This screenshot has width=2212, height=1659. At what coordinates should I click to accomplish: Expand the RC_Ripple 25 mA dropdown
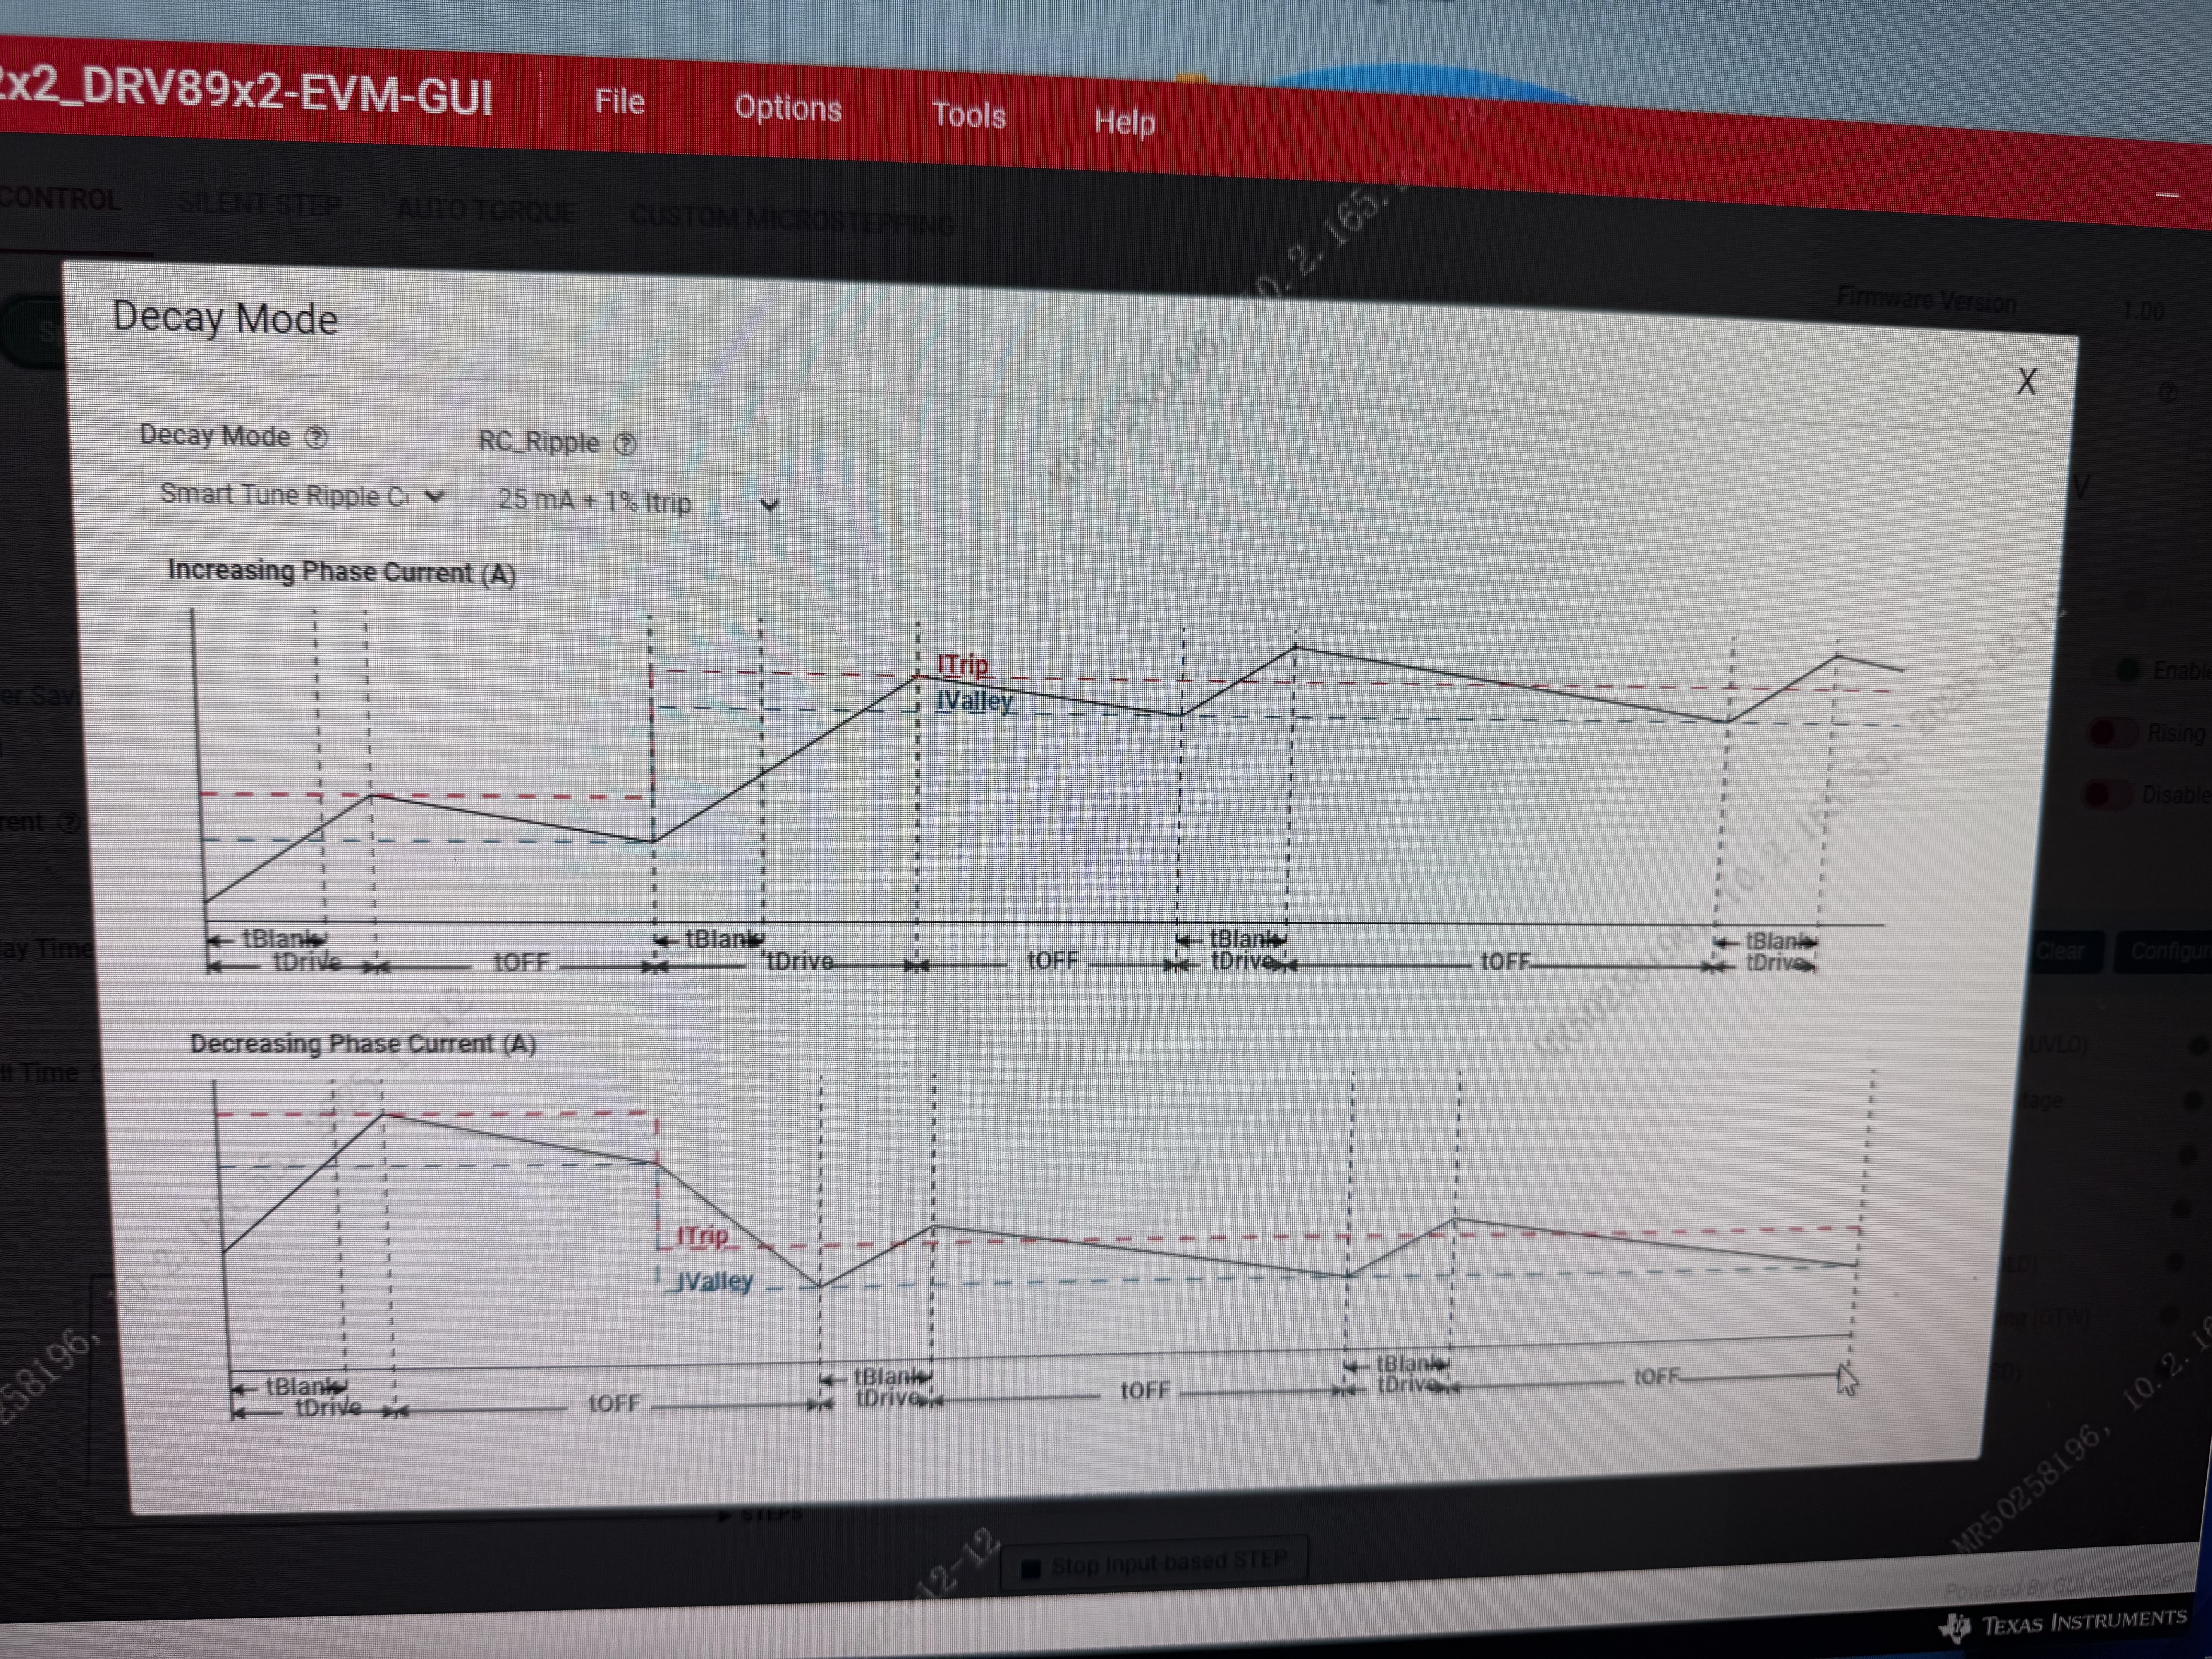[636, 502]
